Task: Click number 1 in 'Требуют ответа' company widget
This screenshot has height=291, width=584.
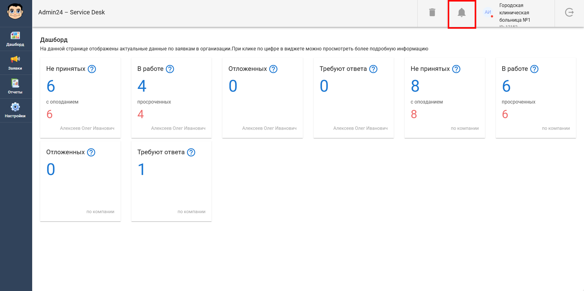Action: [x=141, y=169]
